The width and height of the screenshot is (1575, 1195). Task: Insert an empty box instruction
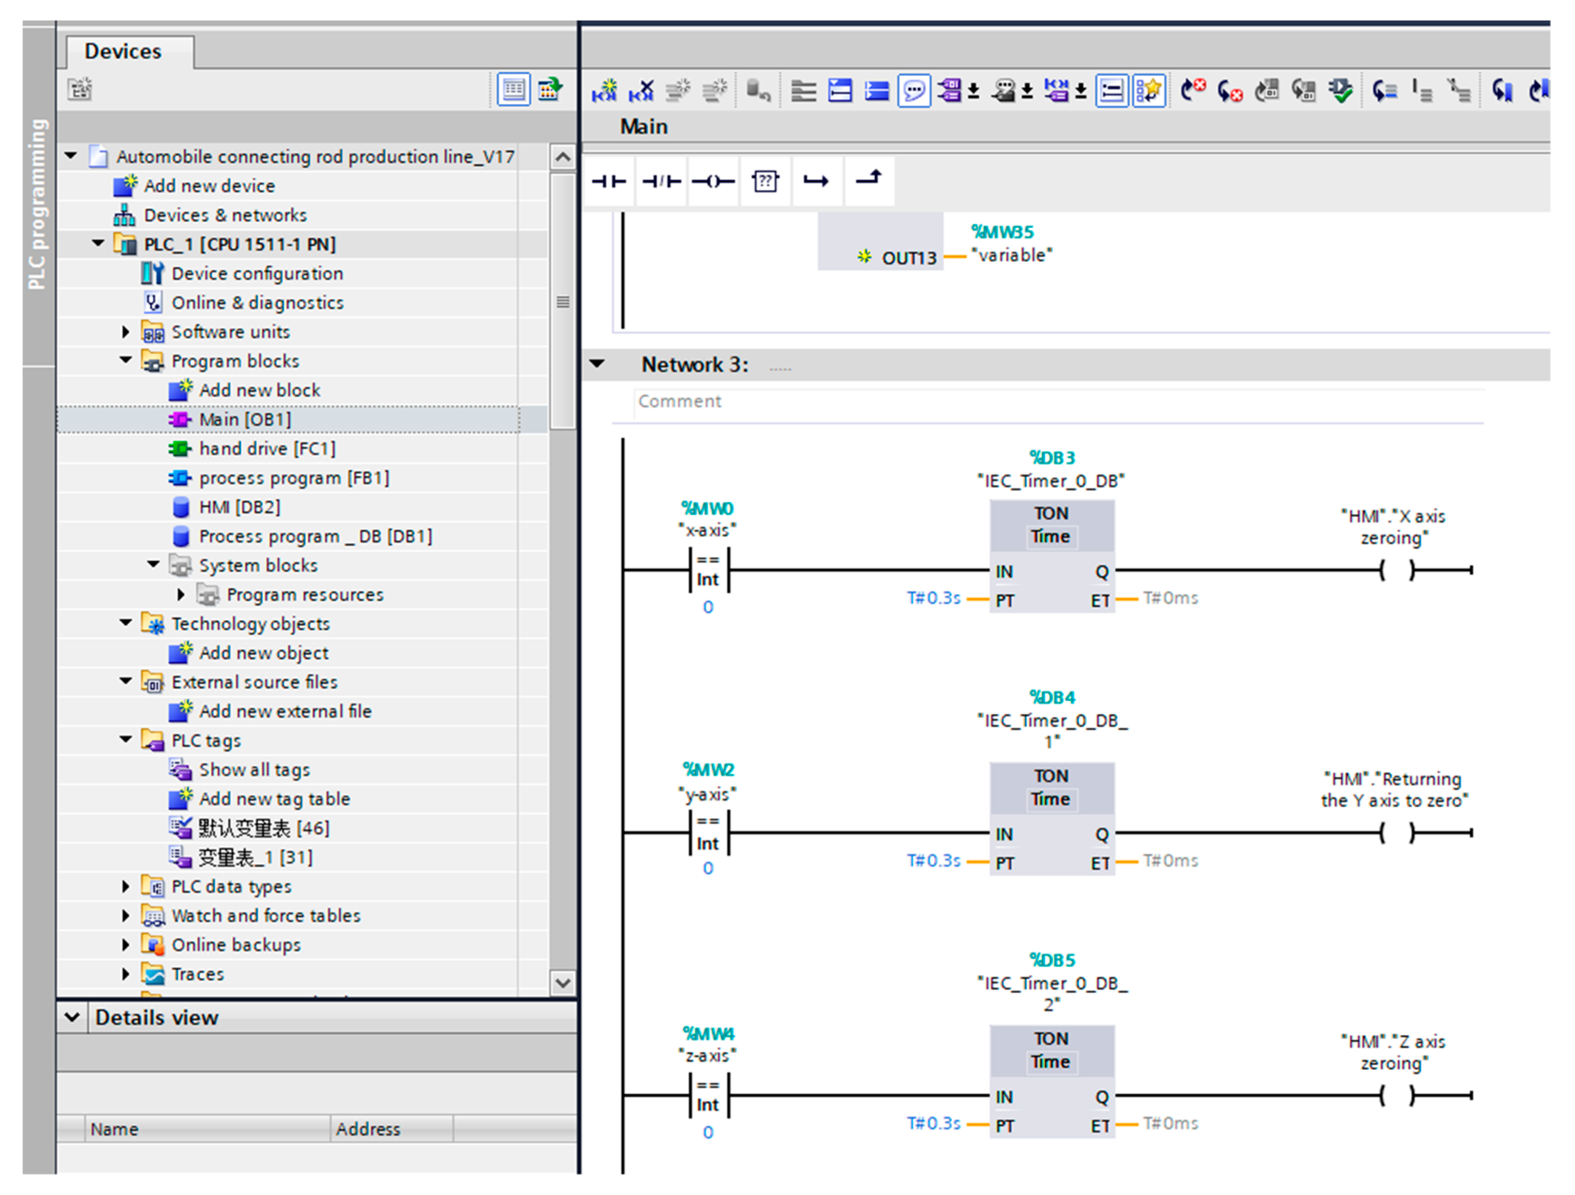[x=765, y=181]
